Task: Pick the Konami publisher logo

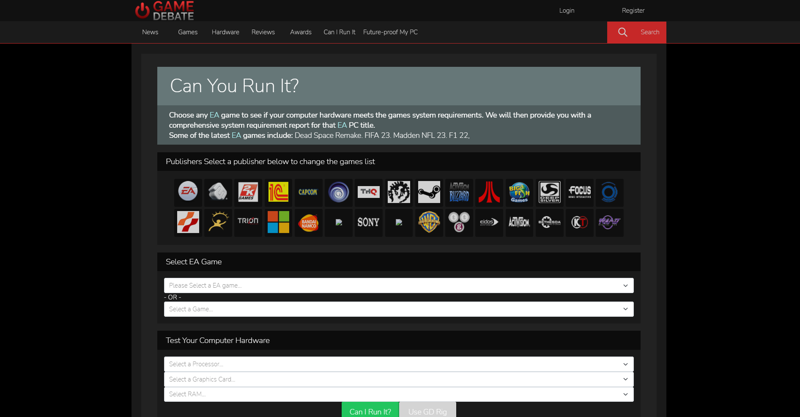Action: pos(188,222)
